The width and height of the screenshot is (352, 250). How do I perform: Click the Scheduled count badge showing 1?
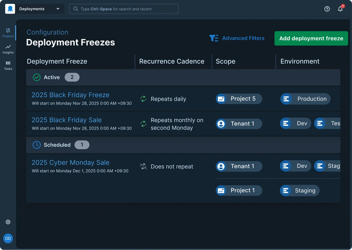pyautogui.click(x=82, y=145)
